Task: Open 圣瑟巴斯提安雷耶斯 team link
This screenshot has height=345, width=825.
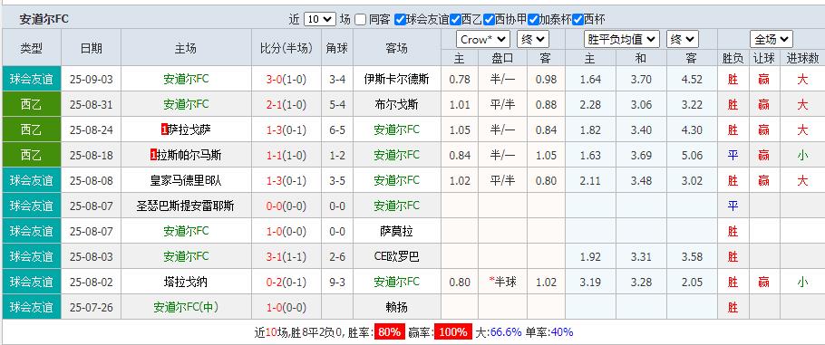Action: (185, 206)
